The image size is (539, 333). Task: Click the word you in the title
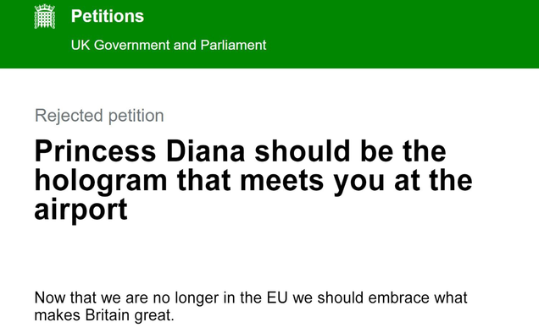358,183
